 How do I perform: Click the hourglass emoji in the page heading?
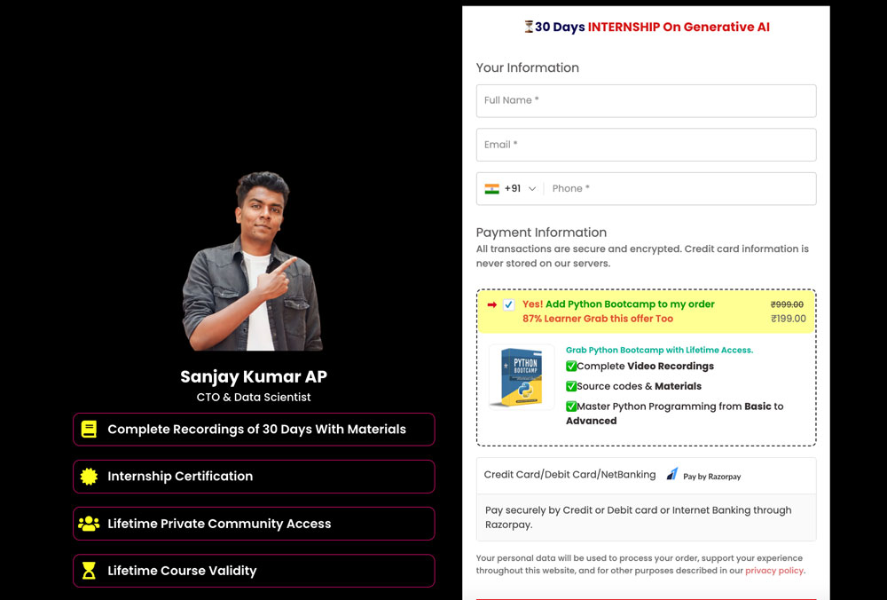[x=529, y=27]
